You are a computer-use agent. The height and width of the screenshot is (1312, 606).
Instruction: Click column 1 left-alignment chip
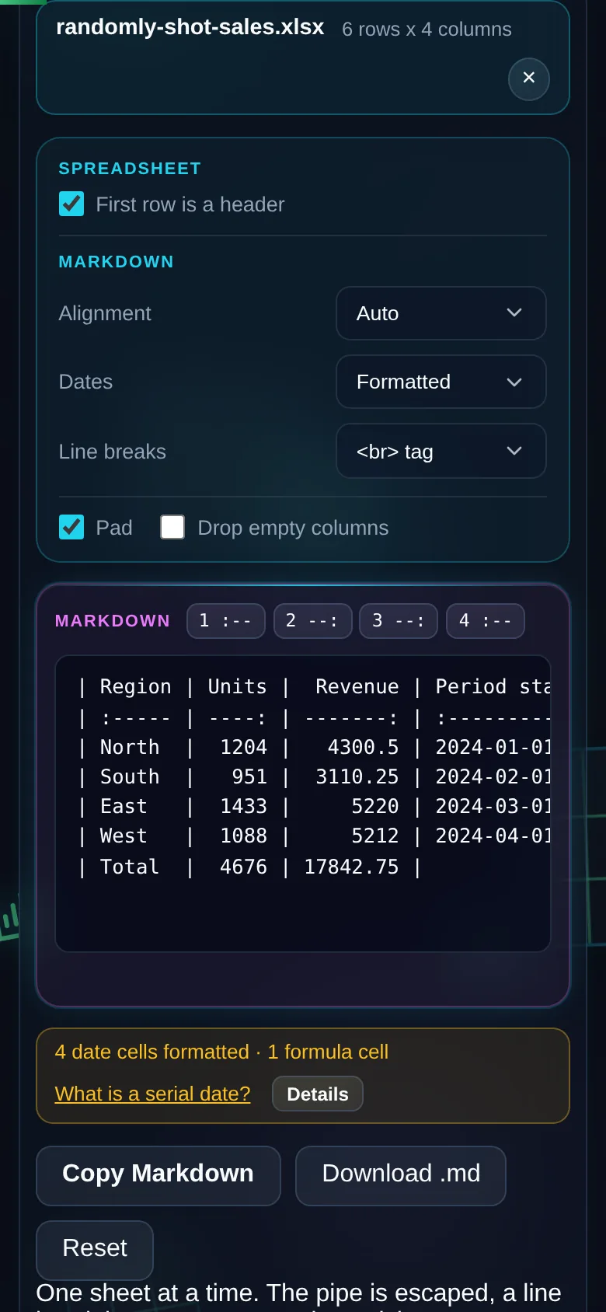coord(226,621)
